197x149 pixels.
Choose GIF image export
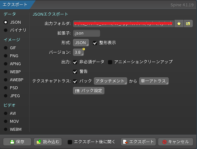pyautogui.click(x=6, y=48)
